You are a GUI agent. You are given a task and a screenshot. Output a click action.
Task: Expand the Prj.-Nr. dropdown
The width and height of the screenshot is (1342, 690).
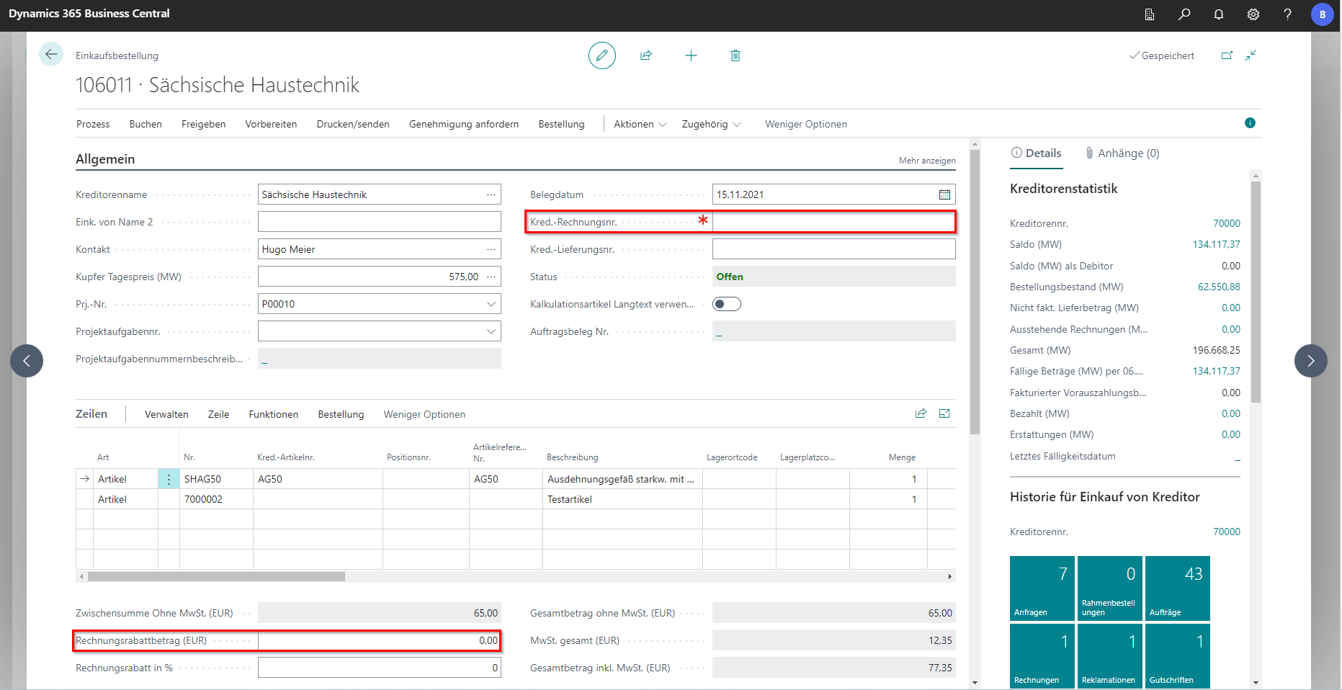point(491,304)
